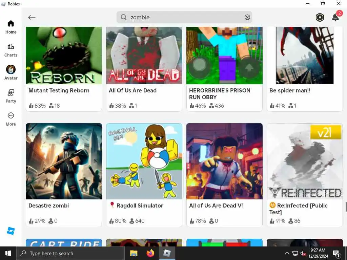Click the Windows taskbar search box

pos(70,253)
